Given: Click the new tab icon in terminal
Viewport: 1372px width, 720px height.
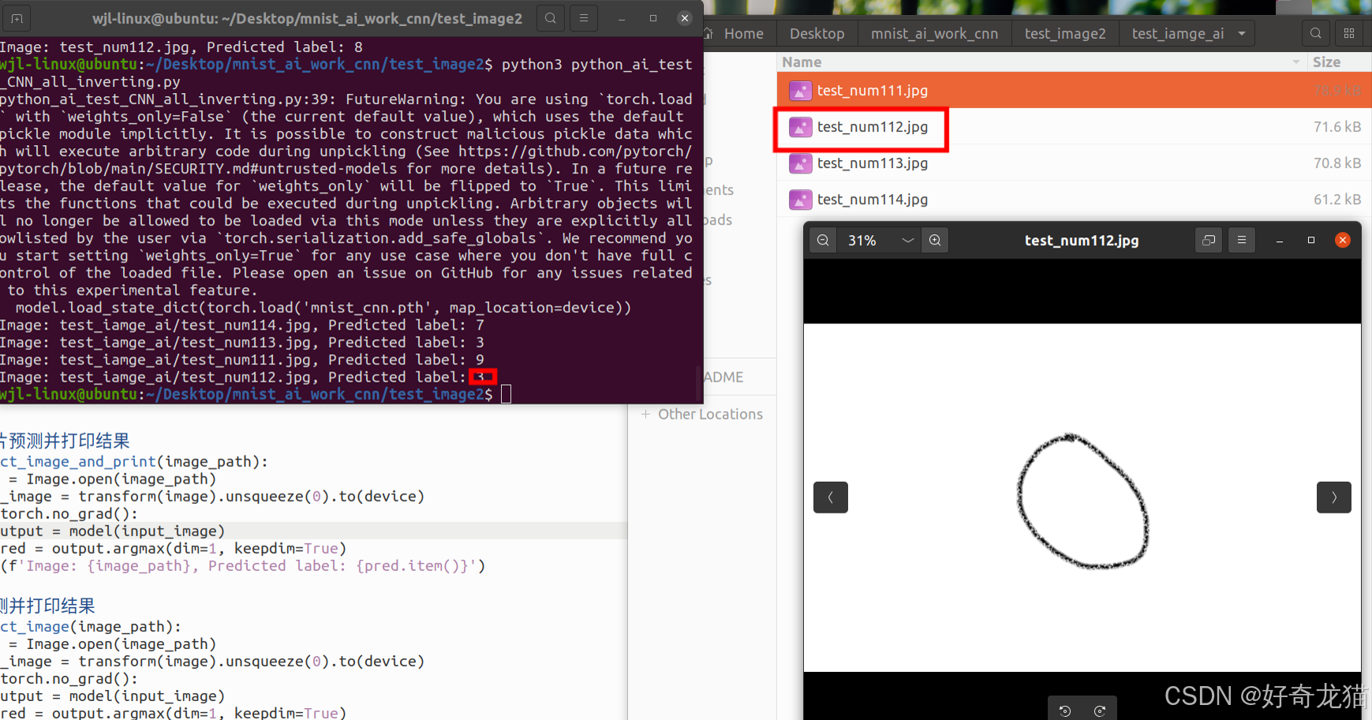Looking at the screenshot, I should tap(17, 18).
